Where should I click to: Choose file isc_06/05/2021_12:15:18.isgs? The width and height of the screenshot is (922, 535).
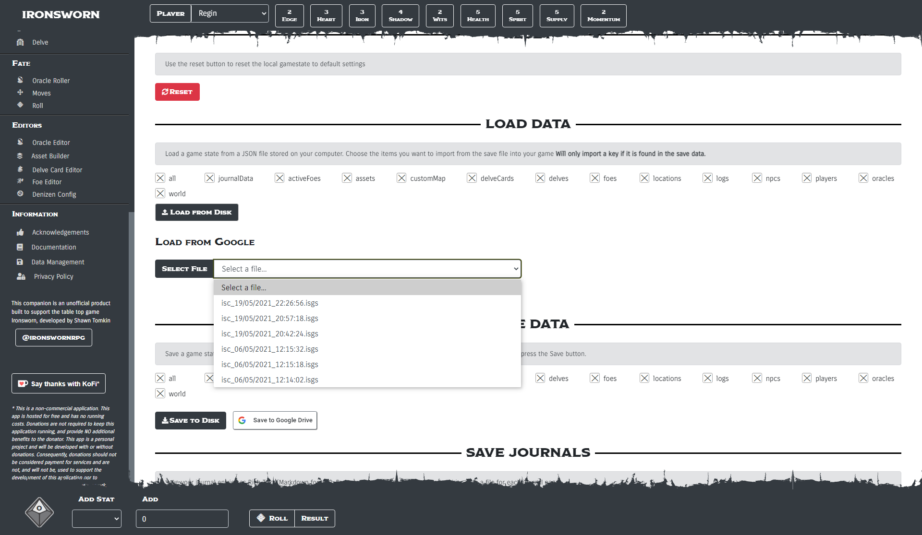(367, 364)
